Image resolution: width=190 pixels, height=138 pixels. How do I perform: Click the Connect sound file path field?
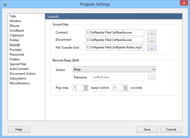click(x=115, y=33)
